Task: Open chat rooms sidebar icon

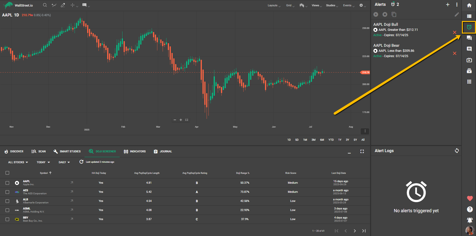Action: tap(469, 38)
